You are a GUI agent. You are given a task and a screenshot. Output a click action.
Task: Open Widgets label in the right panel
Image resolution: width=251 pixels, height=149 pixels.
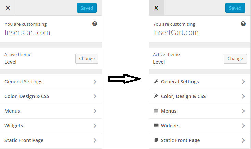(x=170, y=126)
